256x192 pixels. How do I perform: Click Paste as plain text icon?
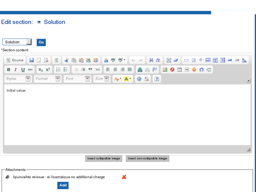coord(88,60)
